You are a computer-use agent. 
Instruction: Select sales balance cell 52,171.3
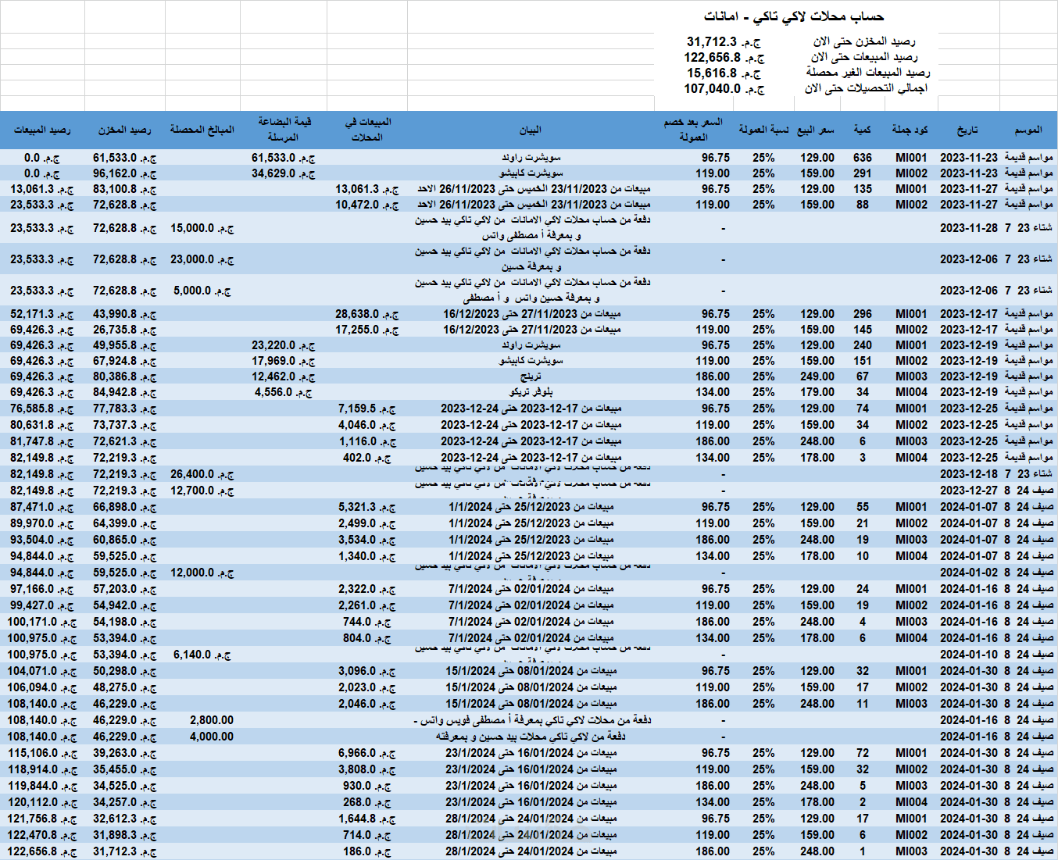42,313
